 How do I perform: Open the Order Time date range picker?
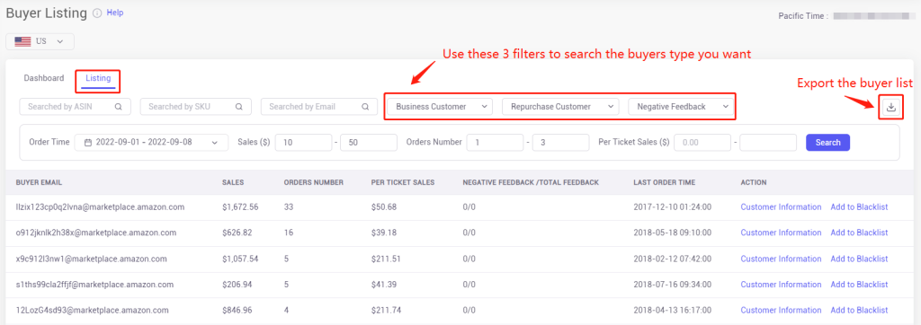pyautogui.click(x=151, y=143)
